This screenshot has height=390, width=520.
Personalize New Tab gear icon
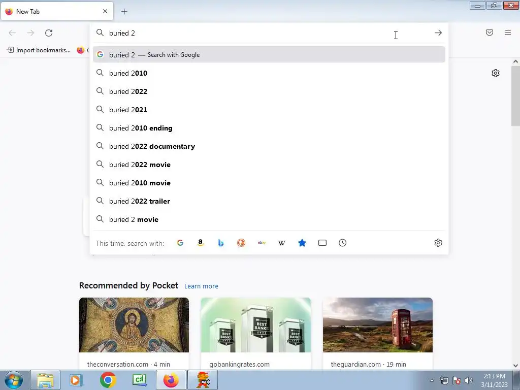click(496, 73)
